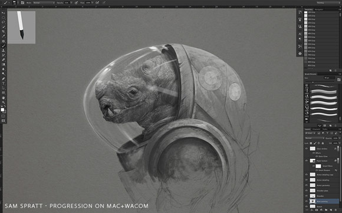The width and height of the screenshot is (342, 213).
Task: Hide the Shoulder plate layer
Action: click(307, 191)
